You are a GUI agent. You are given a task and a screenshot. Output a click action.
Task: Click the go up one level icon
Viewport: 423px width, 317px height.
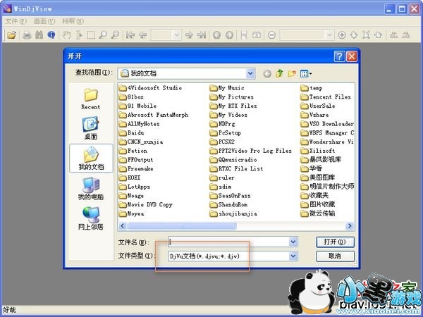click(280, 73)
